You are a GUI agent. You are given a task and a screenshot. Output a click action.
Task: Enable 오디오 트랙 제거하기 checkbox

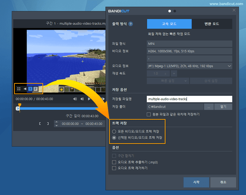114,168
